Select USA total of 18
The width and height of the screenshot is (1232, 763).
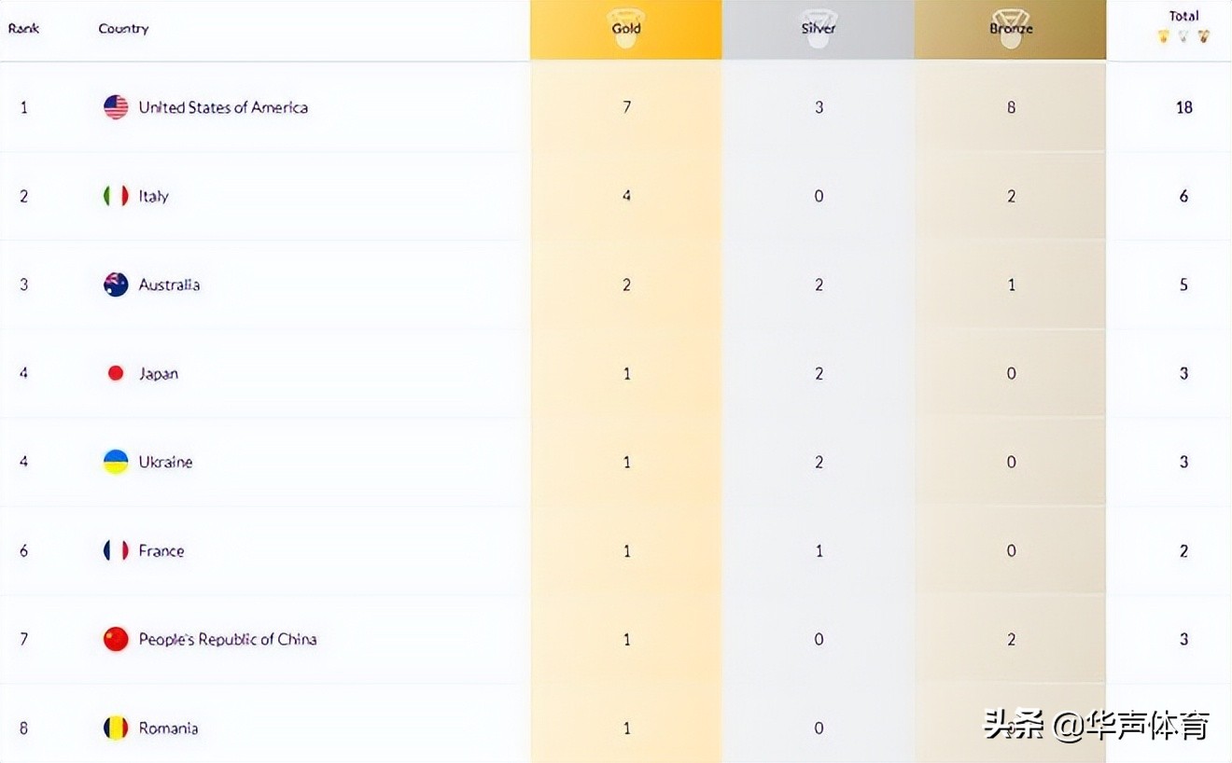(x=1183, y=107)
